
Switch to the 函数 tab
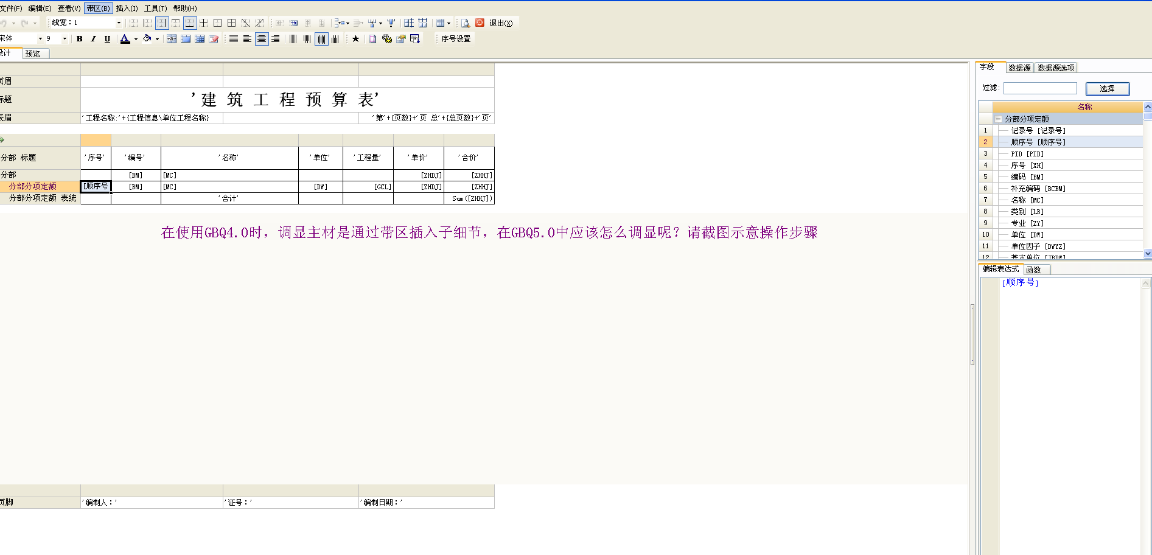point(1036,270)
